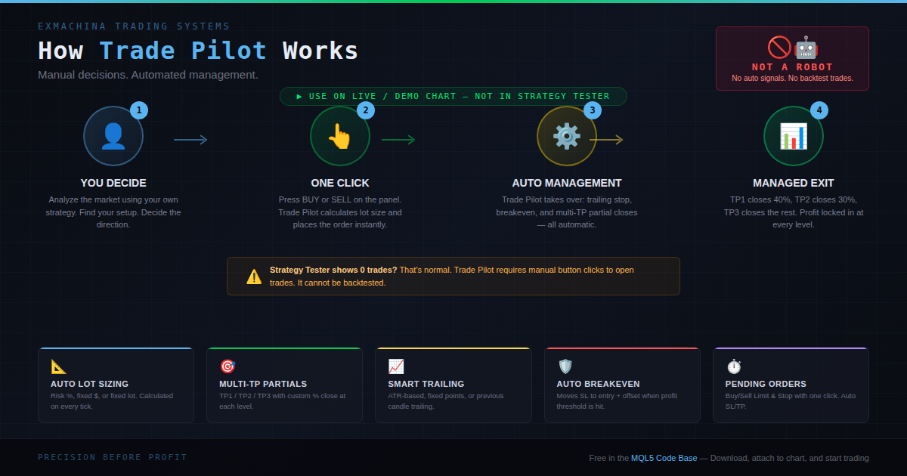Click the person icon above YOU DECIDE
The height and width of the screenshot is (476, 907).
pos(113,136)
